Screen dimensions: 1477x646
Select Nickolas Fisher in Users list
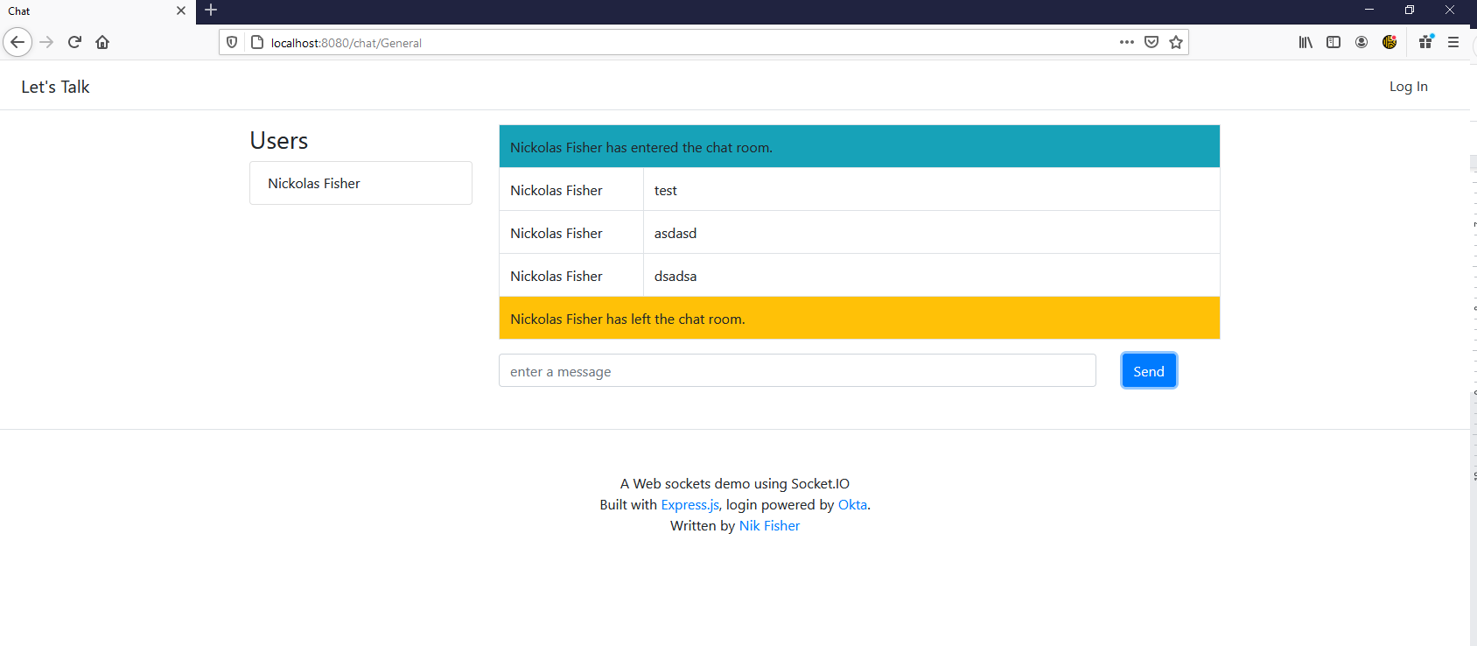tap(360, 184)
